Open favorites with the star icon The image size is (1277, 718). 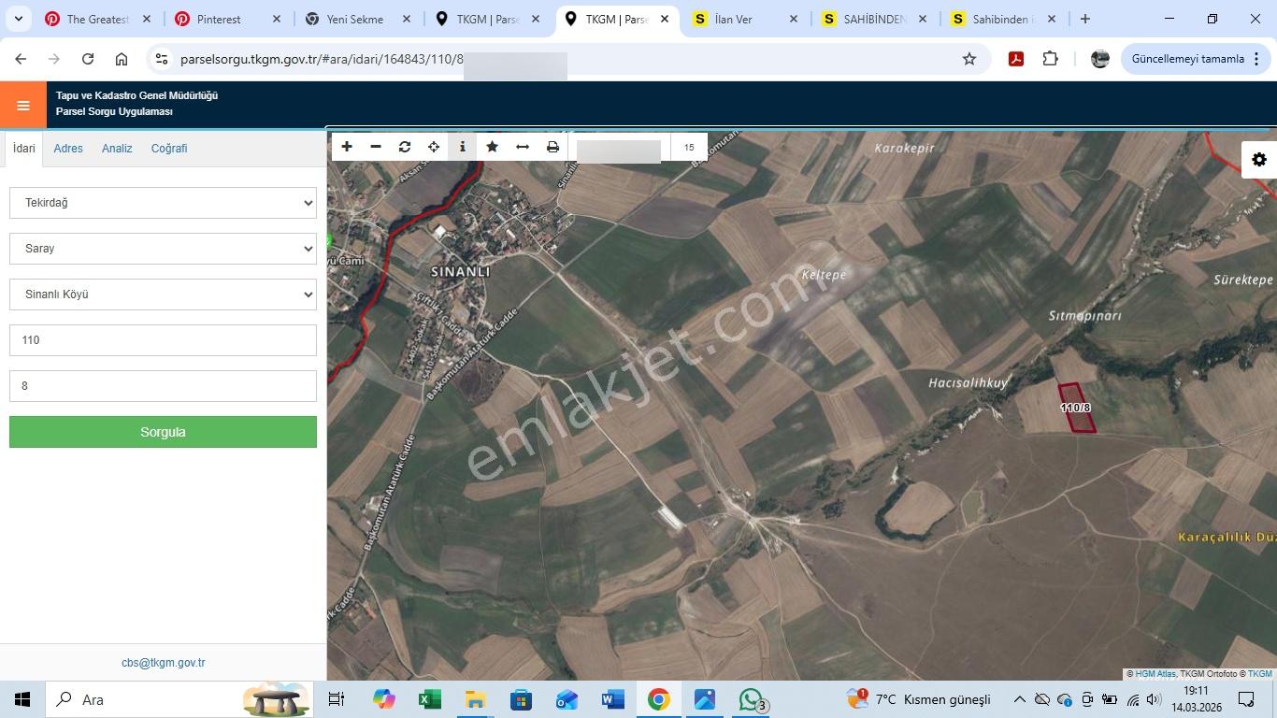pyautogui.click(x=492, y=147)
